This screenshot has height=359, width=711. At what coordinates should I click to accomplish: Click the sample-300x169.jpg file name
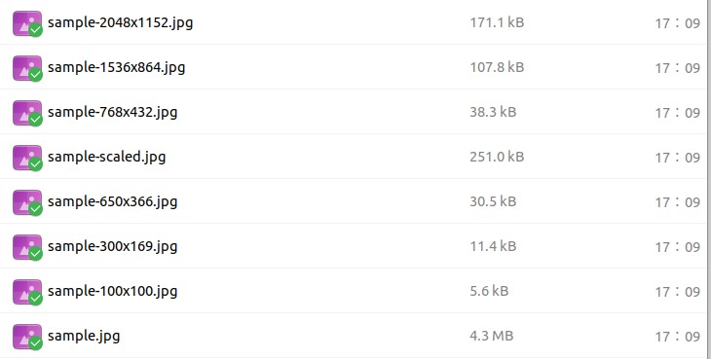(112, 247)
